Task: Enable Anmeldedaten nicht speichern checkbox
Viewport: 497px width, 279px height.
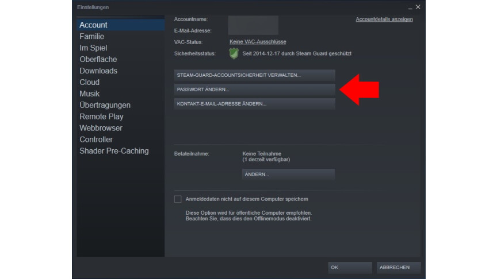Action: 178,199
